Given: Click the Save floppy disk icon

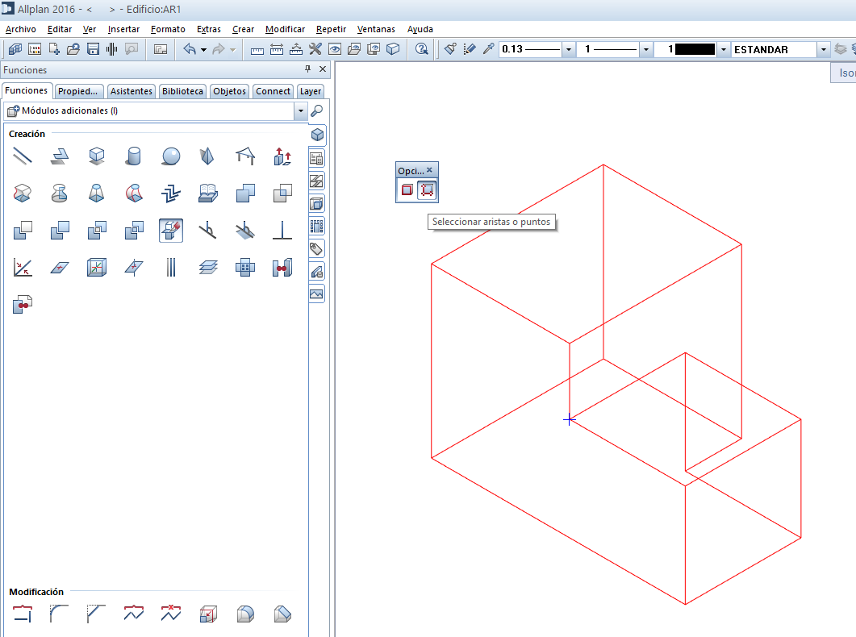Looking at the screenshot, I should tap(93, 49).
